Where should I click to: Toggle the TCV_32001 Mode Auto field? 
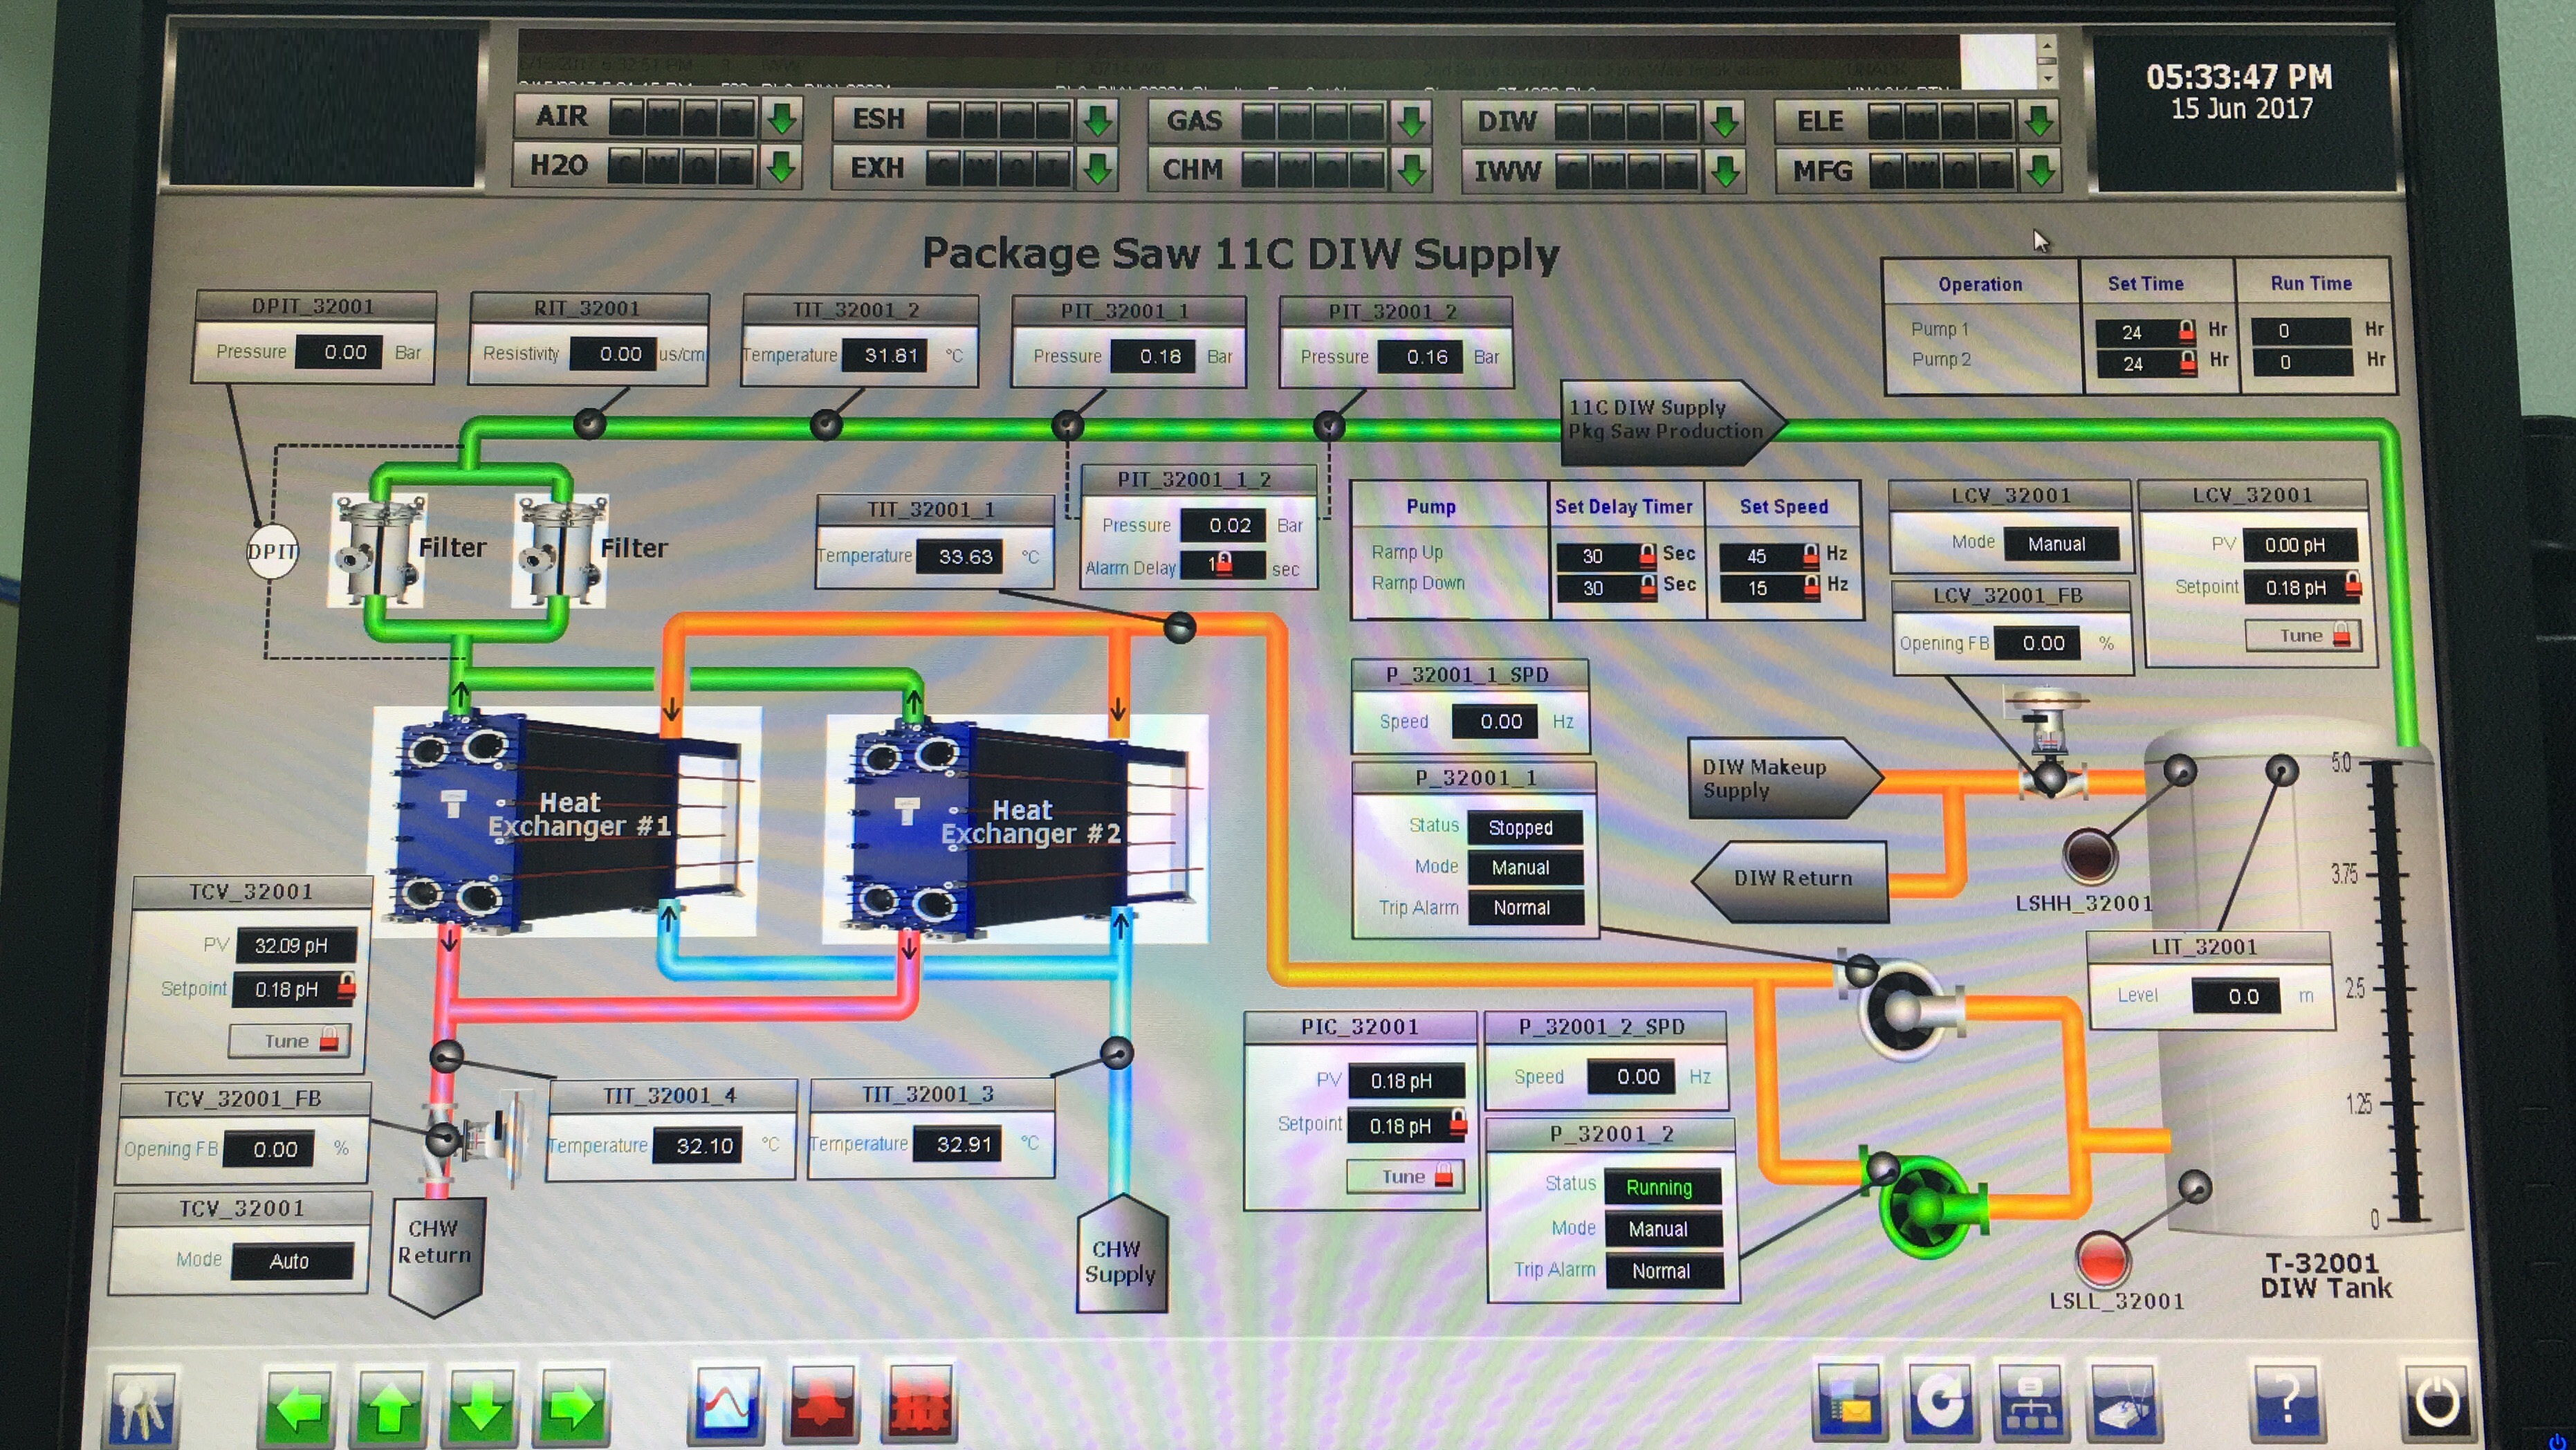(x=291, y=1261)
